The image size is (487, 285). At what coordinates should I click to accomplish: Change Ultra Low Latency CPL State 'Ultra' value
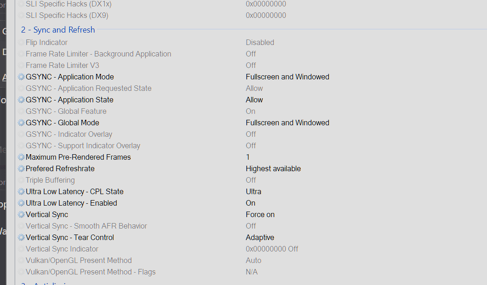pyautogui.click(x=254, y=192)
